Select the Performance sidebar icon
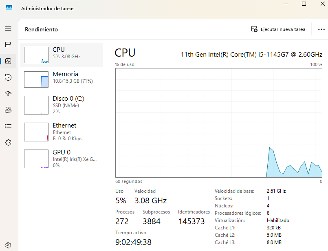 8,61
